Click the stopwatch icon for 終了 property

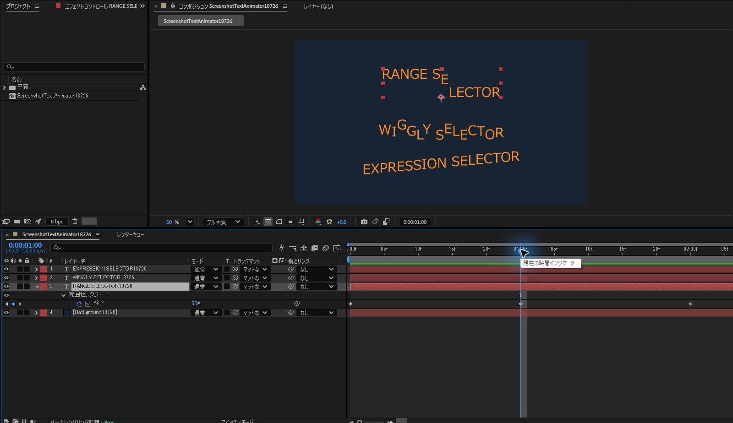click(x=80, y=304)
